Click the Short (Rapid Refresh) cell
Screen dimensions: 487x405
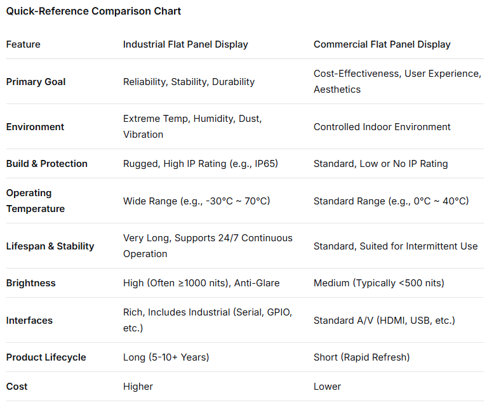[362, 357]
